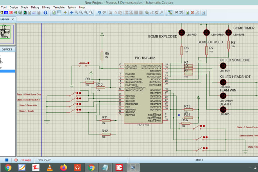Redo the last undone change
This screenshot has width=258, height=172.
[104, 13]
